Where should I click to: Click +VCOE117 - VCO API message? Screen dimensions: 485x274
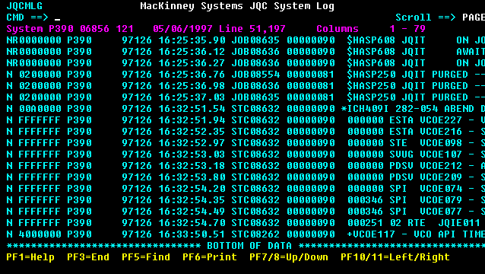click(416, 234)
